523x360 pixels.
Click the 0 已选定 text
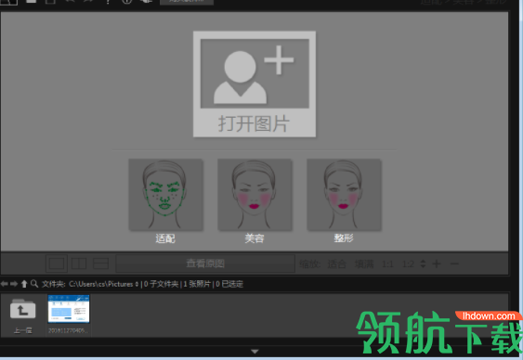[x=229, y=284]
